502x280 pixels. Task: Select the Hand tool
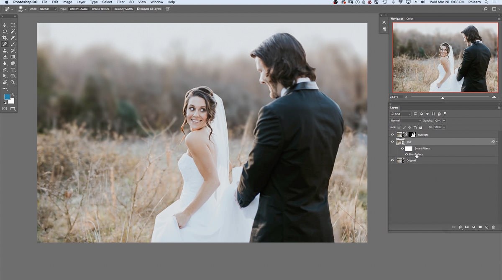pyautogui.click(x=5, y=82)
